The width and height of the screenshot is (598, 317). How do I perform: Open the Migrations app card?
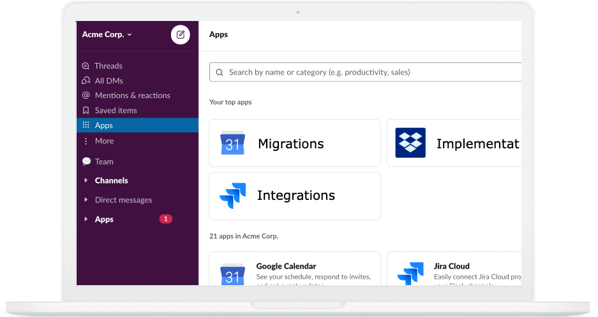pyautogui.click(x=295, y=143)
